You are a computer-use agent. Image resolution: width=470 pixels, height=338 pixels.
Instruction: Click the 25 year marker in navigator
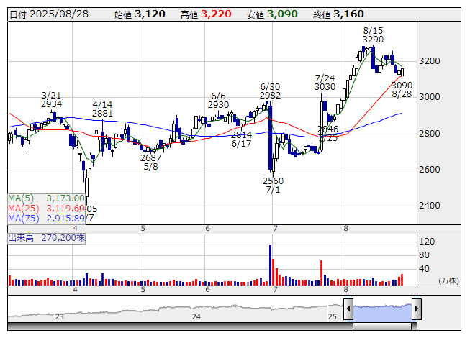pyautogui.click(x=332, y=316)
